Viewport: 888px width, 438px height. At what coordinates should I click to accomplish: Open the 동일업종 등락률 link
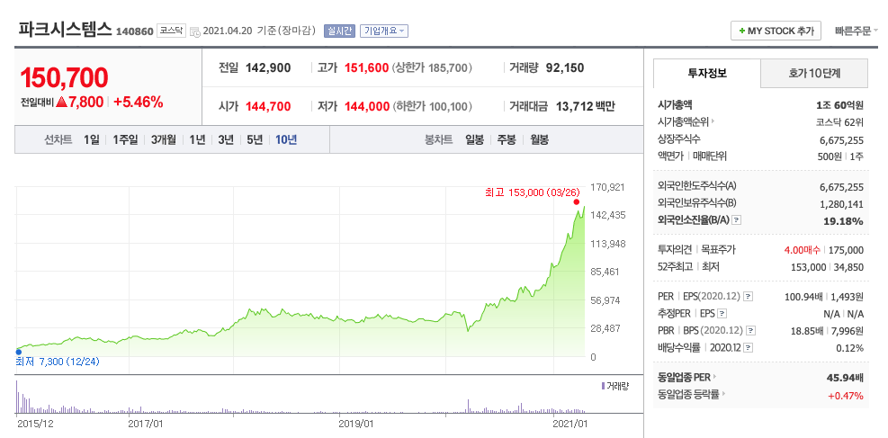pyautogui.click(x=692, y=395)
